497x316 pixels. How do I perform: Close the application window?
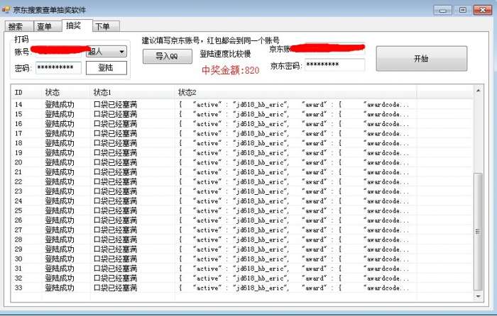pos(482,10)
